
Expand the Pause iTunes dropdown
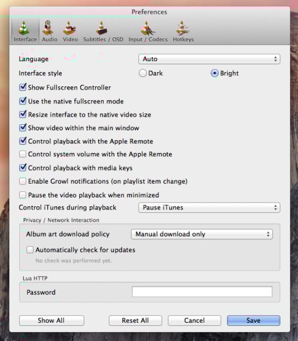209,207
